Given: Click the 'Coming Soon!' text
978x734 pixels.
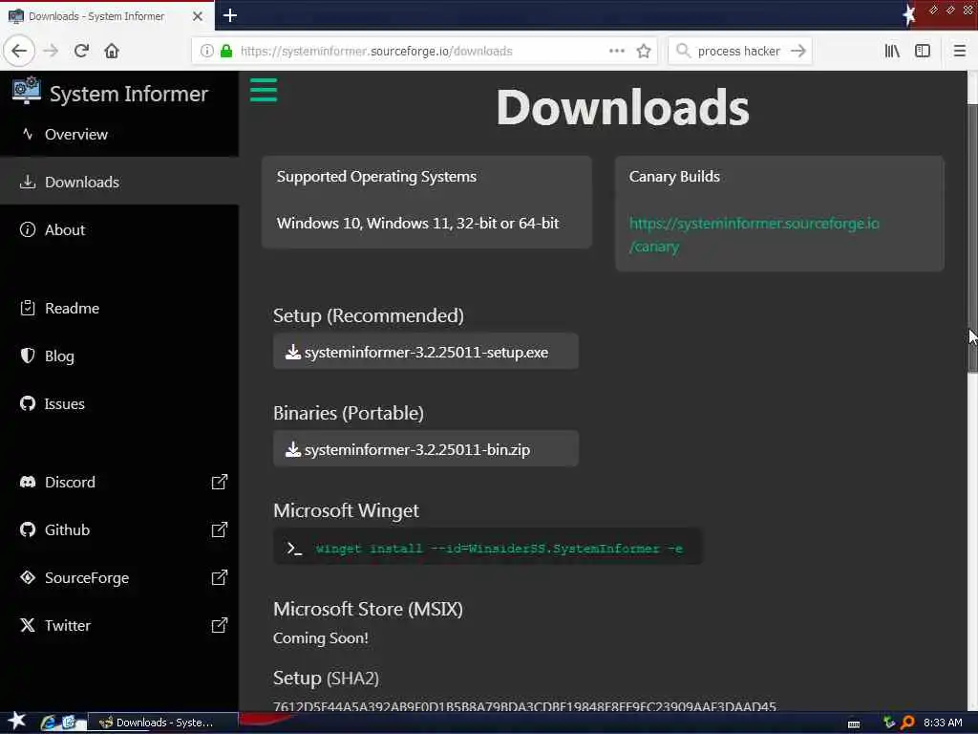Looking at the screenshot, I should (321, 637).
